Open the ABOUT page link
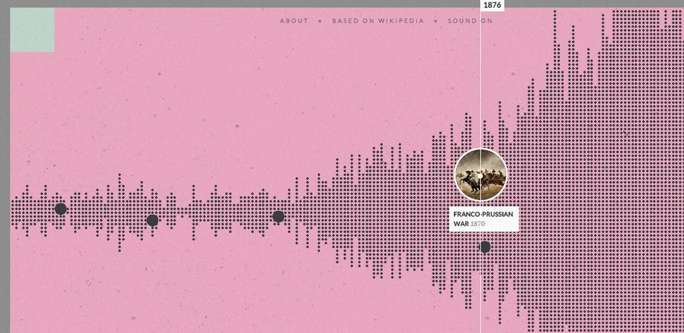 click(x=294, y=20)
